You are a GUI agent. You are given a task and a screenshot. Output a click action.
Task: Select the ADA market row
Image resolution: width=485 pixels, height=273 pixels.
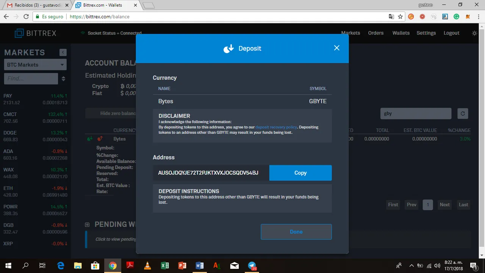[x=35, y=155]
